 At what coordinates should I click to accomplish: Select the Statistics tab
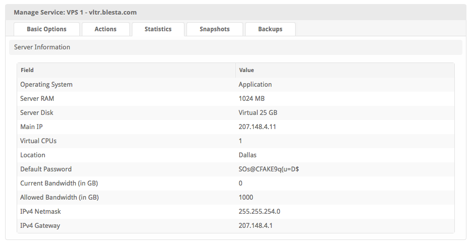(x=158, y=29)
